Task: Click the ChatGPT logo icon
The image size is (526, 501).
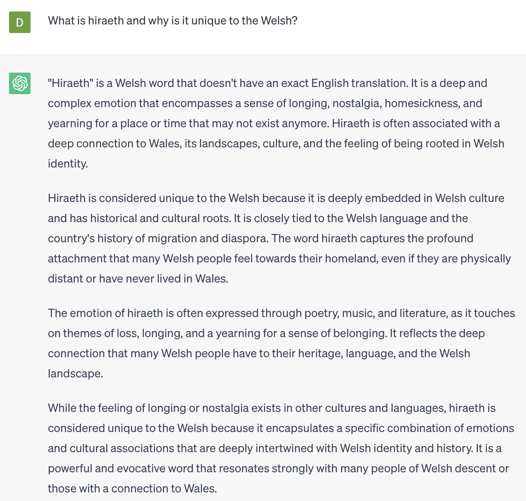Action: [20, 83]
